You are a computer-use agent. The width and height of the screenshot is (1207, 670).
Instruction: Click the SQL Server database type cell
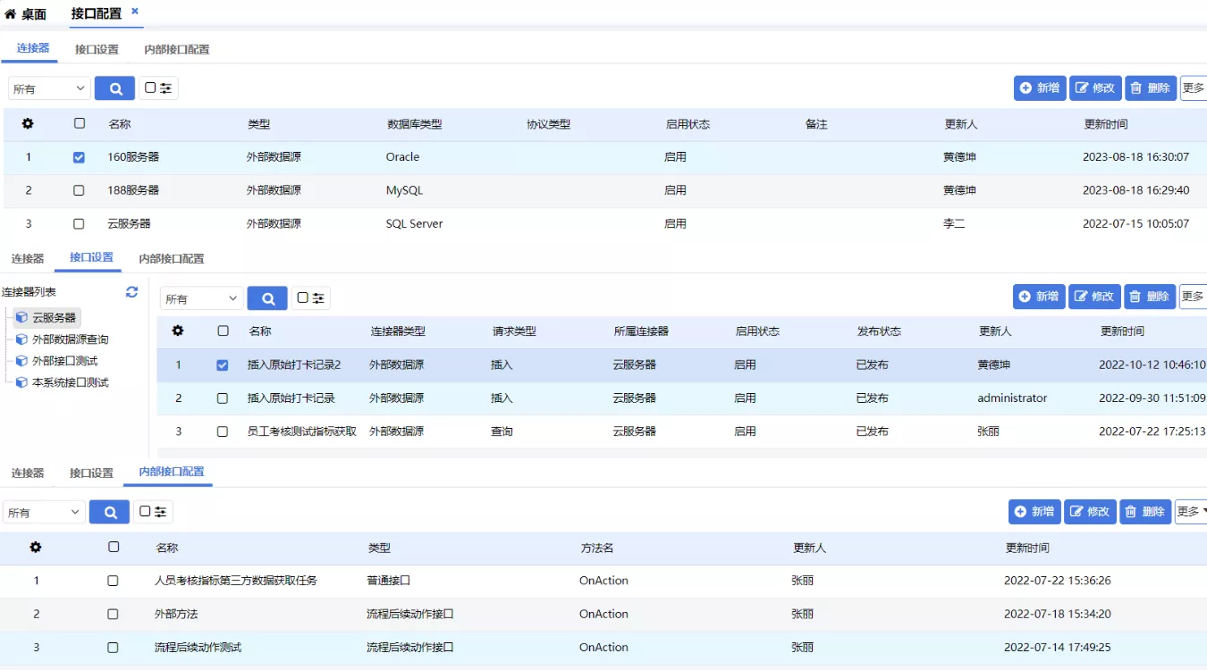click(414, 223)
